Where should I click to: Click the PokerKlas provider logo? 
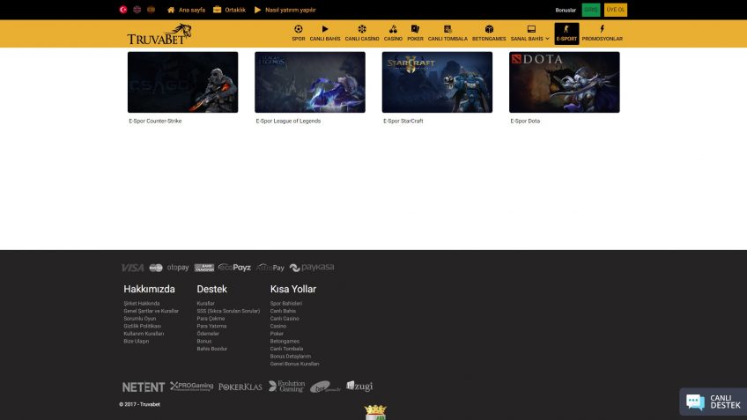click(240, 387)
